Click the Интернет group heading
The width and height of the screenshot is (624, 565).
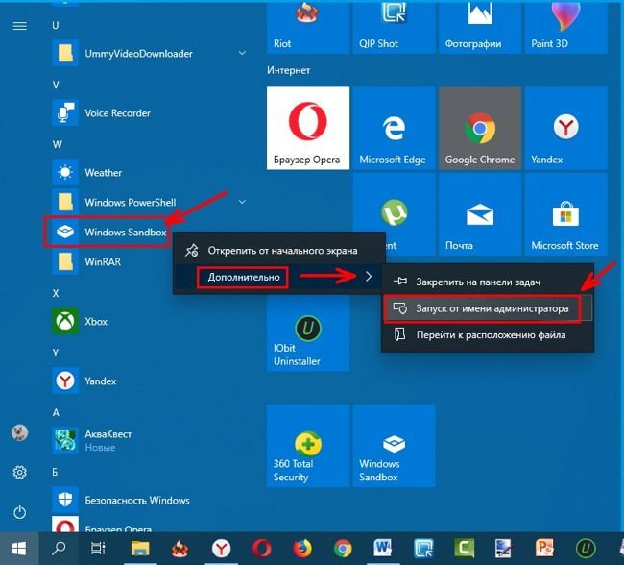click(x=289, y=70)
